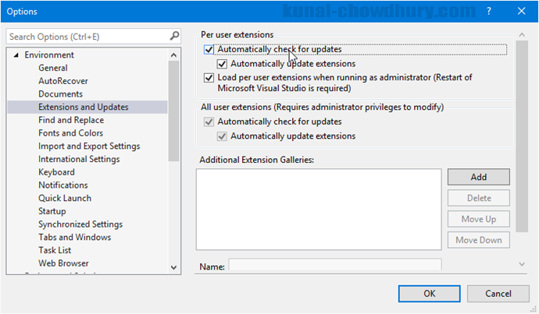The height and width of the screenshot is (314, 539).
Task: Click the Additional Extension Galleries list
Action: [x=319, y=209]
